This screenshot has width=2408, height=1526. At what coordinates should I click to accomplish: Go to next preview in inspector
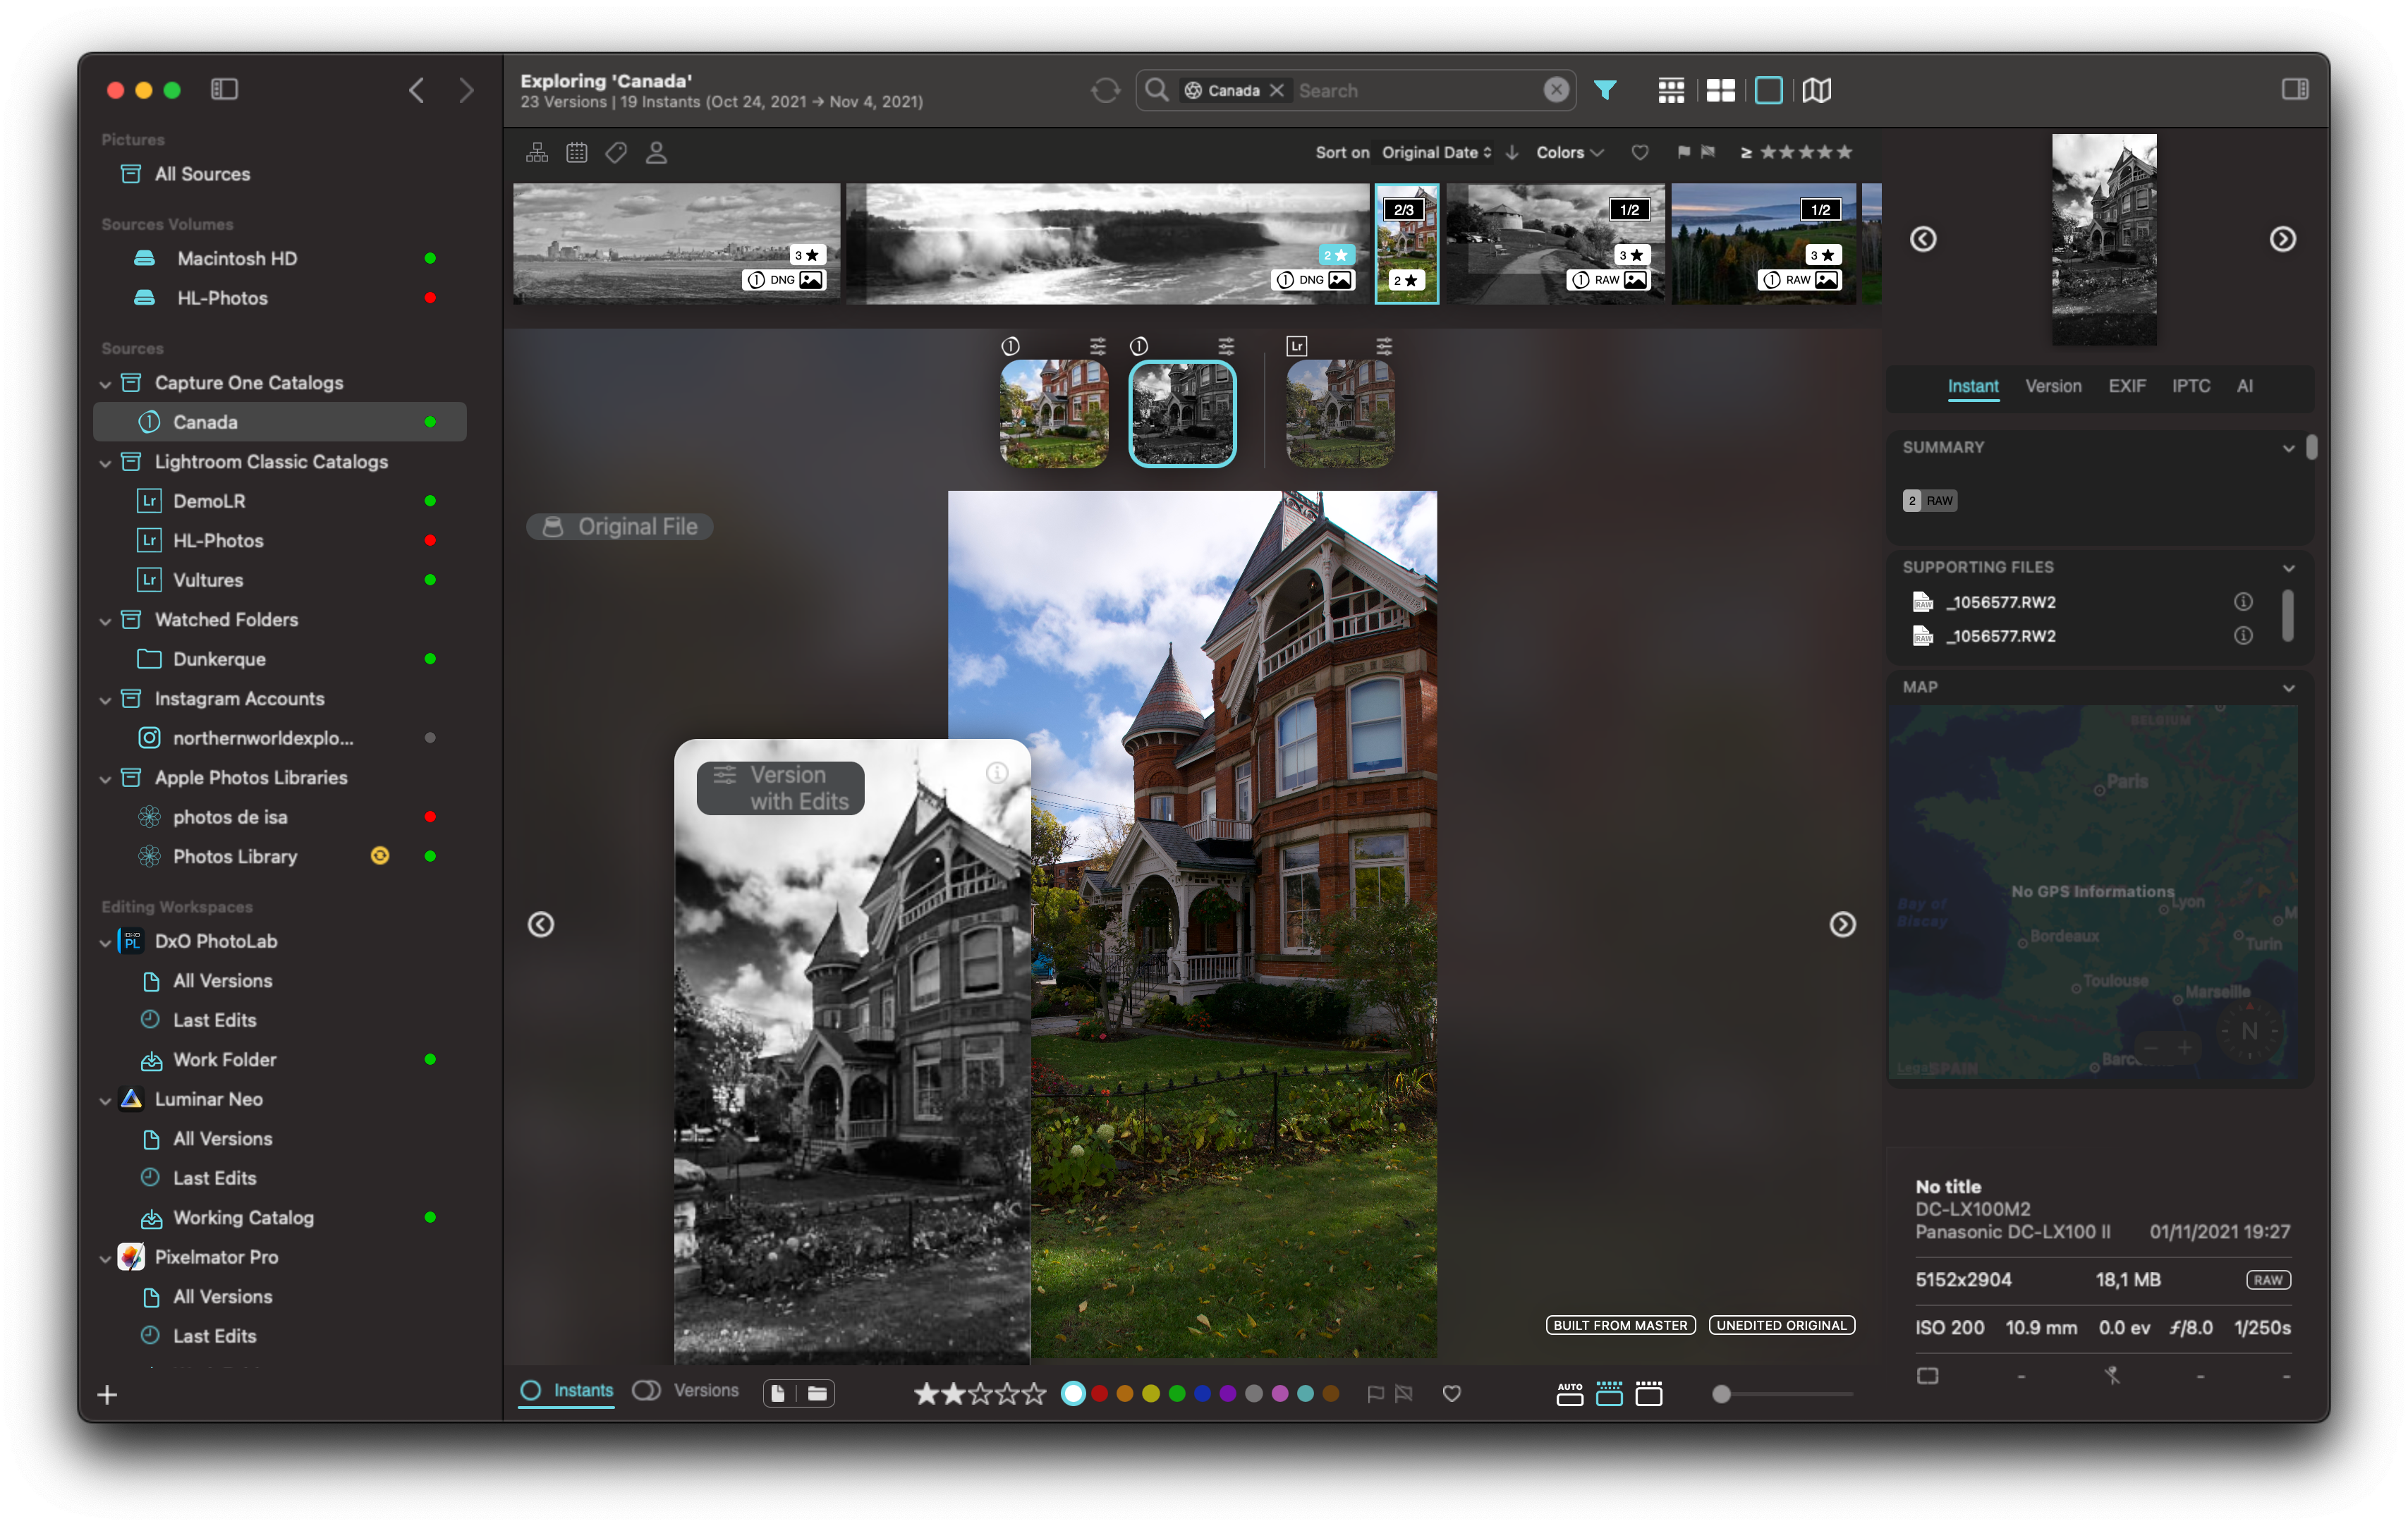2283,240
